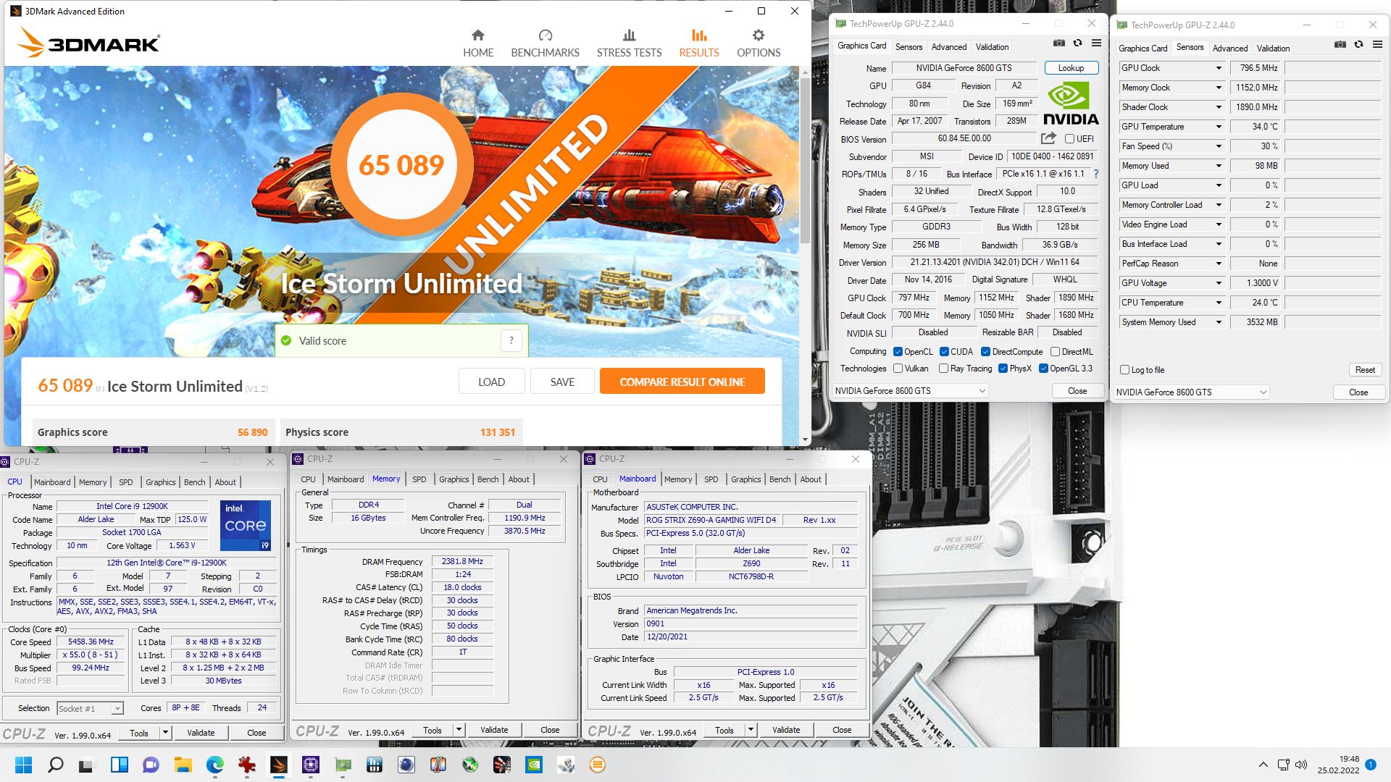Open the Bench tab in left CPU-Z
This screenshot has height=782, width=1391.
pyautogui.click(x=194, y=482)
